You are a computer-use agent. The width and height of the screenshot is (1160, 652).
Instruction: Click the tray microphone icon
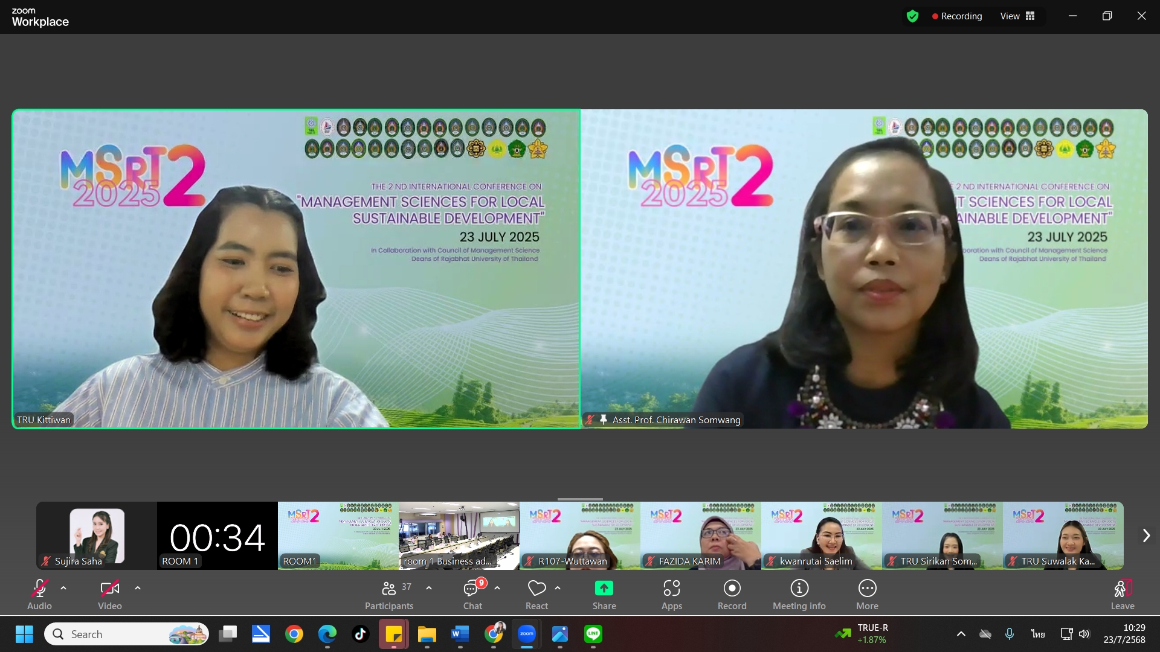click(1010, 634)
